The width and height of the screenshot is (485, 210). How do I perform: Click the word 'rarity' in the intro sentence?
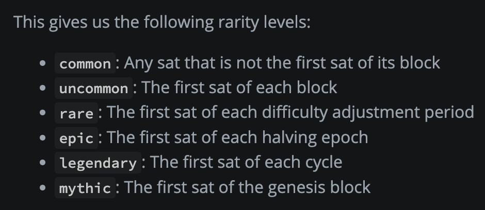point(238,23)
